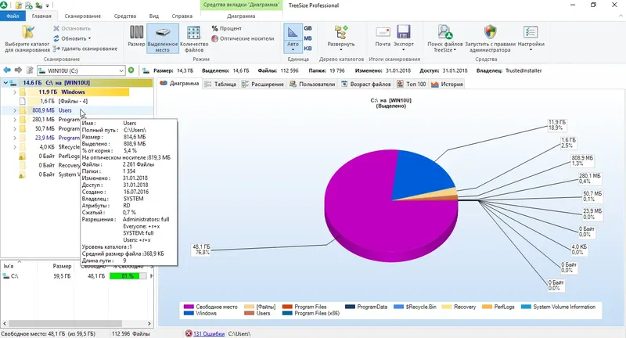Click the Select directory for scanning icon

[27, 32]
